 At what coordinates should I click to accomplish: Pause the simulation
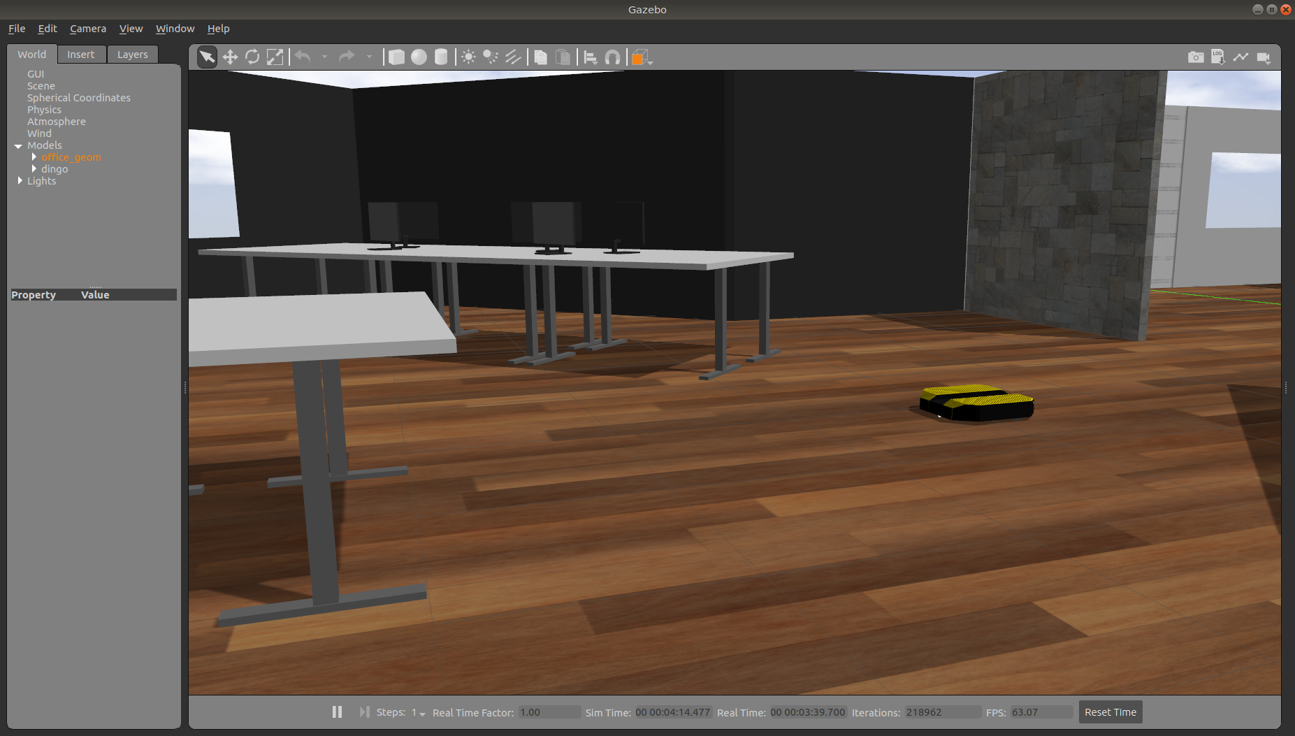tap(337, 712)
